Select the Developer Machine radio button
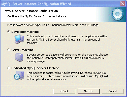The image size is (127, 97). pos(9,32)
